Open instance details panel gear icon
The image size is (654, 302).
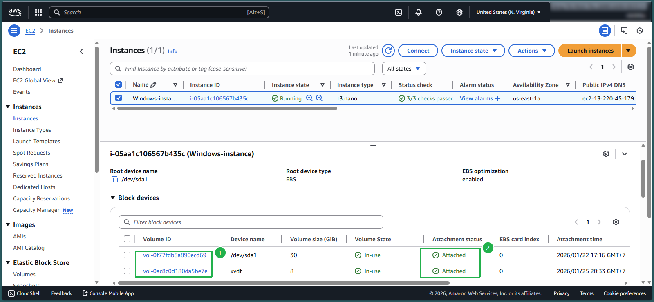pyautogui.click(x=606, y=154)
